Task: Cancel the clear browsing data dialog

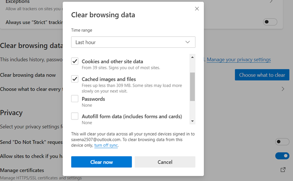Action: click(165, 162)
